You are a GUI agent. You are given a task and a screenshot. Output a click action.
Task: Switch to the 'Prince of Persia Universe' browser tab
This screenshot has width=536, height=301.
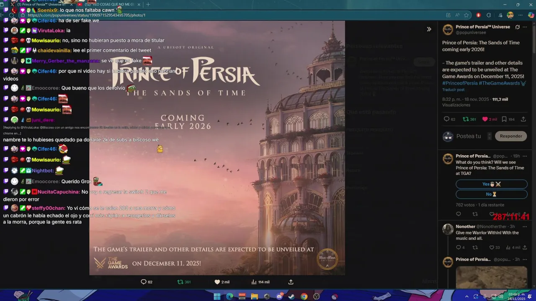point(41,4)
